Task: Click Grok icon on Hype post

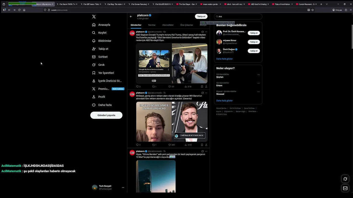Action: tap(202, 151)
